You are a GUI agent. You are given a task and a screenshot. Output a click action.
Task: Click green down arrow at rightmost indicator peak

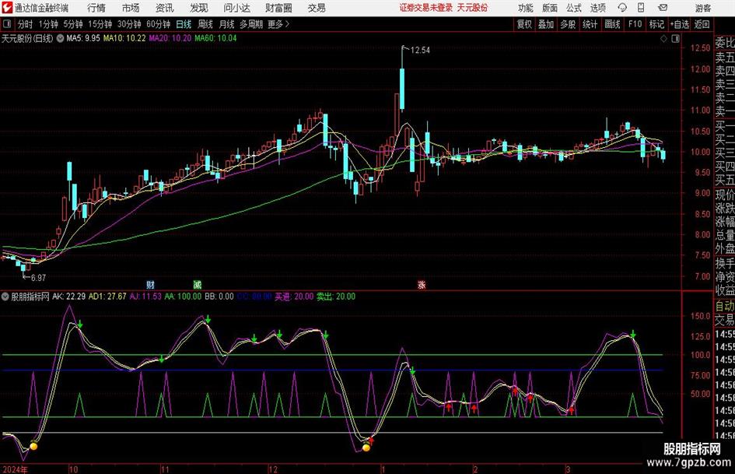(633, 334)
